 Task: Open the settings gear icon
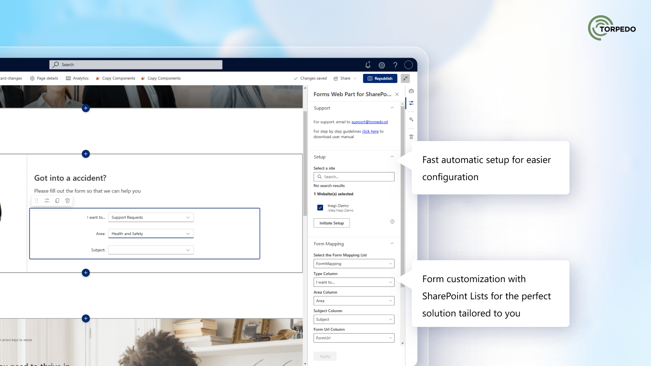tap(381, 65)
